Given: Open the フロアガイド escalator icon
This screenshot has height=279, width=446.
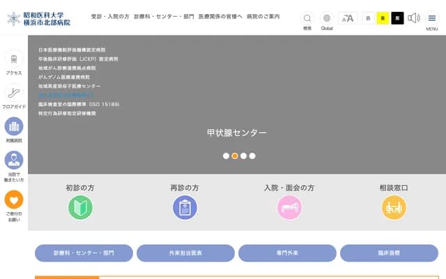Looking at the screenshot, I should click(14, 93).
